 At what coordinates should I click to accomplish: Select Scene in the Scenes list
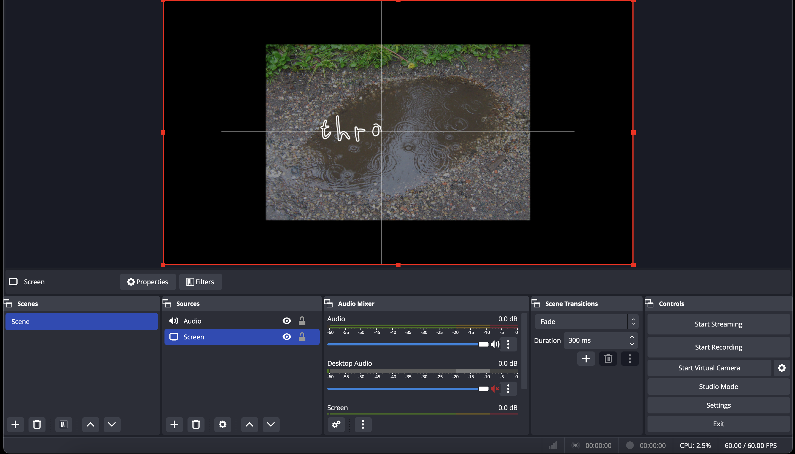pos(82,322)
